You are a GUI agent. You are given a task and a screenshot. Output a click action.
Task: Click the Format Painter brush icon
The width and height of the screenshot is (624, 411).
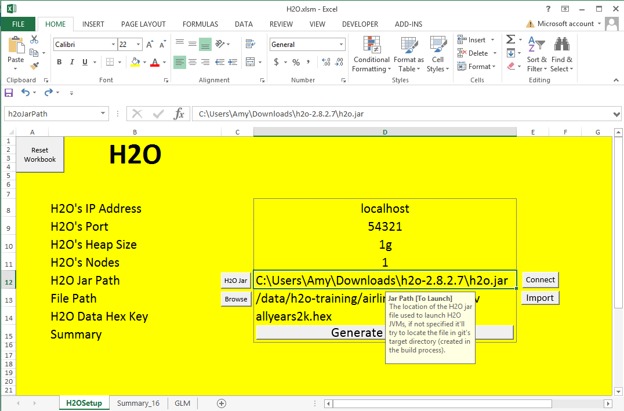coord(34,66)
